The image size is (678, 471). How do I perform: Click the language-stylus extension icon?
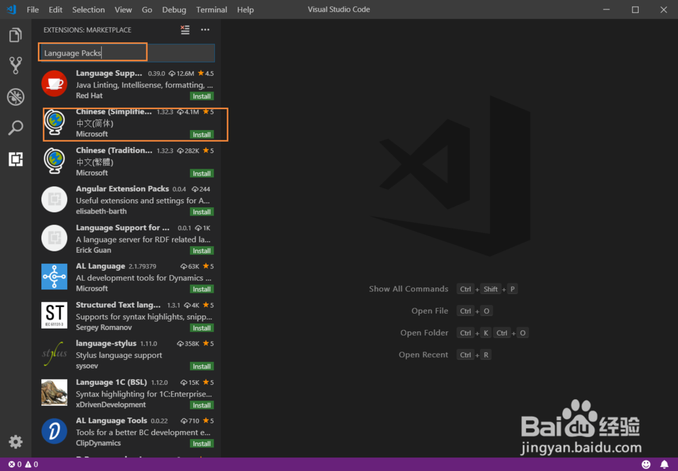pyautogui.click(x=54, y=354)
